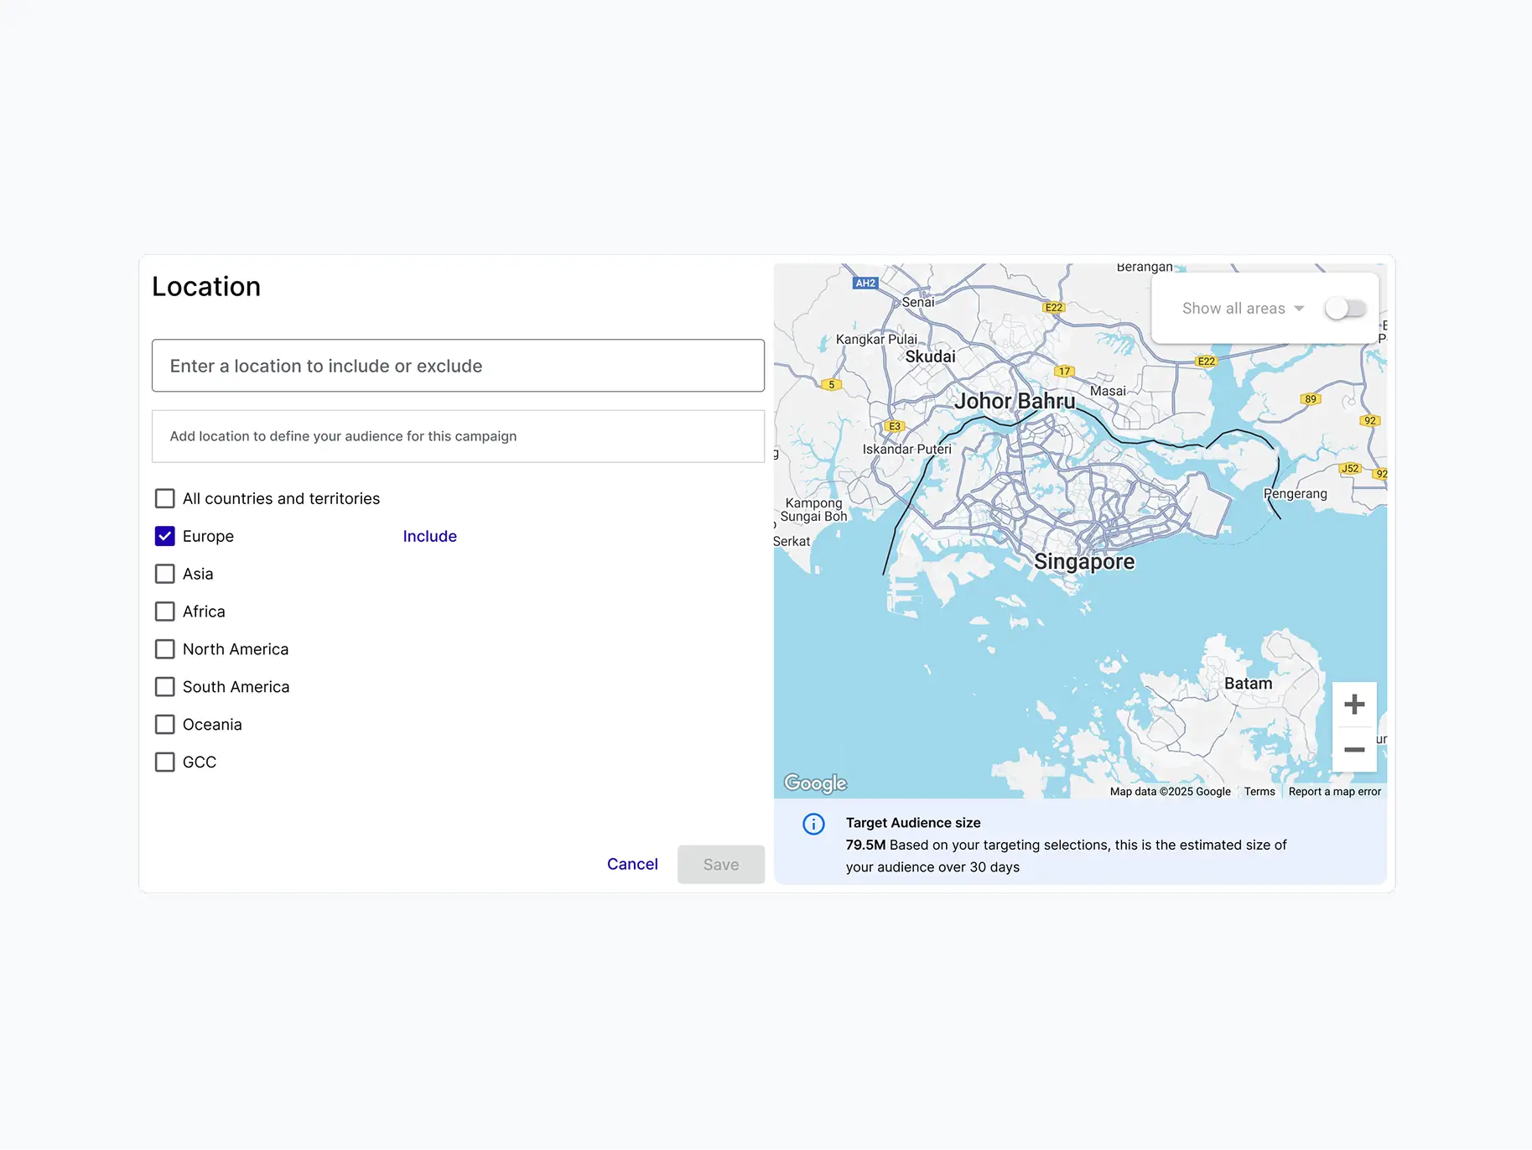Uncheck the Europe checkbox
Viewport: 1532px width, 1150px height.
(165, 536)
